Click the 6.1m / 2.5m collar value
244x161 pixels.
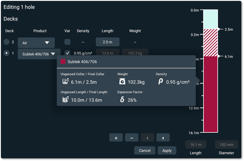tap(84, 82)
